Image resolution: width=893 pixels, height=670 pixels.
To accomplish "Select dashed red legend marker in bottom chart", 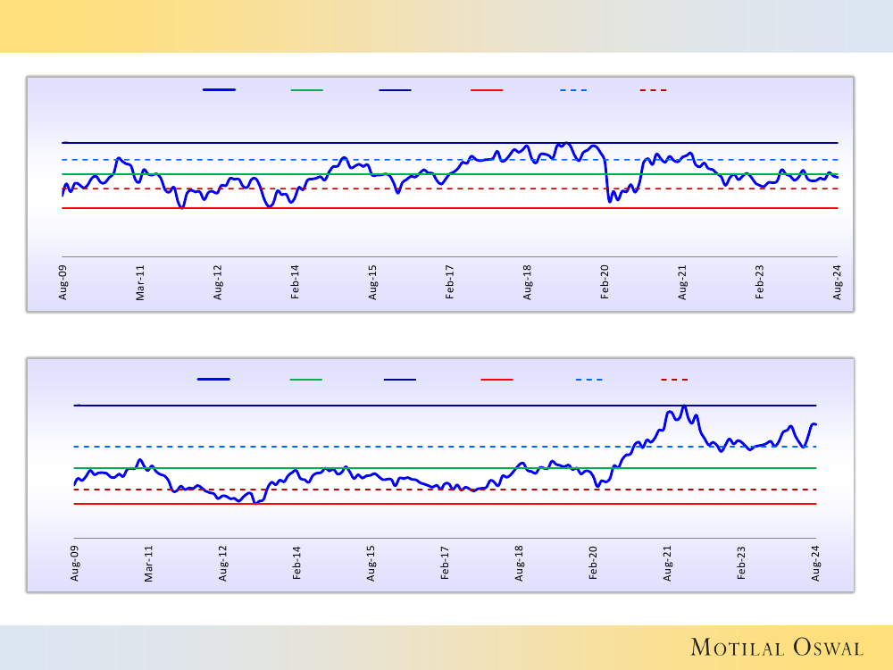I will click(x=674, y=380).
